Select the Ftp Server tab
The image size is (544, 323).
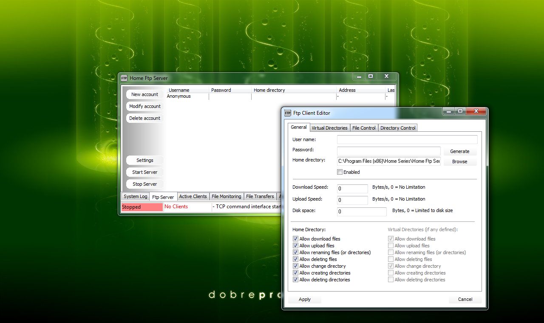tap(163, 197)
